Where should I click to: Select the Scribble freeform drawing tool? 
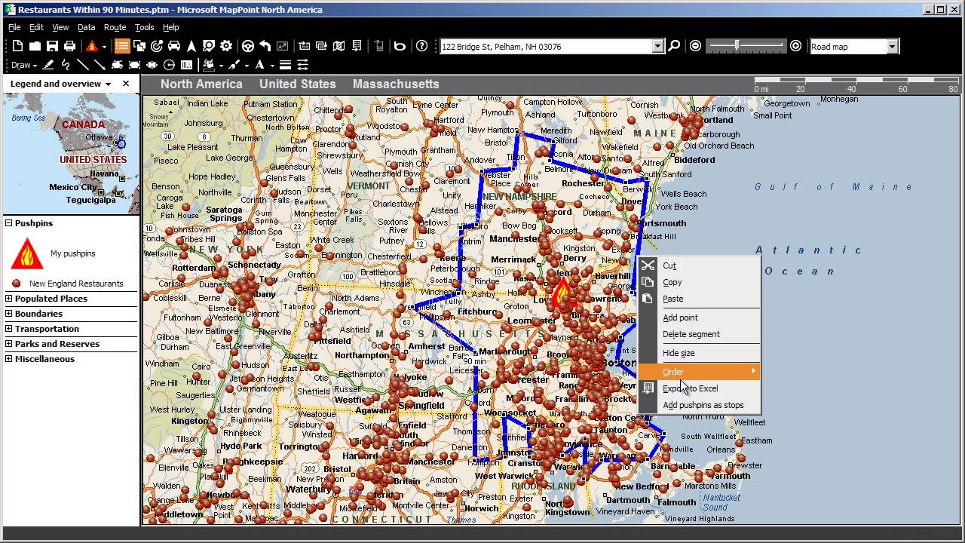coord(66,65)
